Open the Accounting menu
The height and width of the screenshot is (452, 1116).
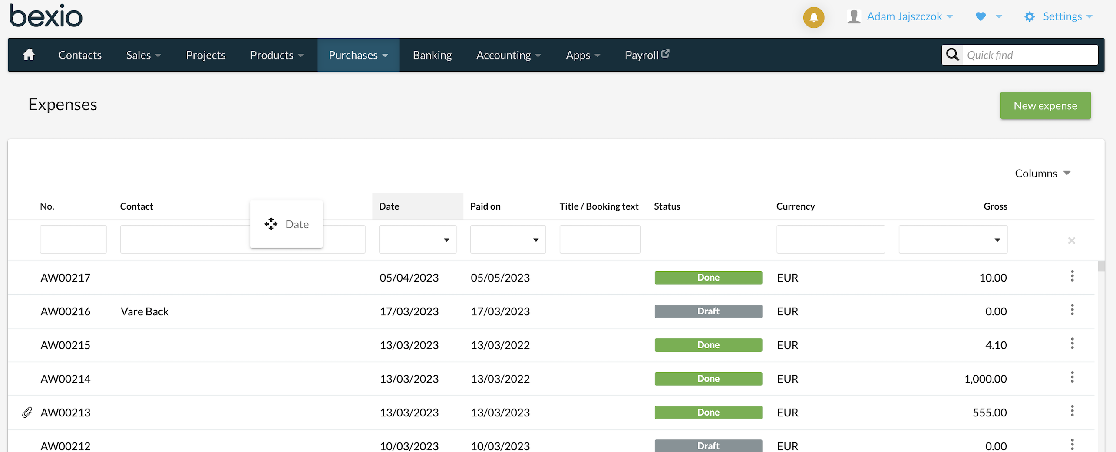[508, 55]
